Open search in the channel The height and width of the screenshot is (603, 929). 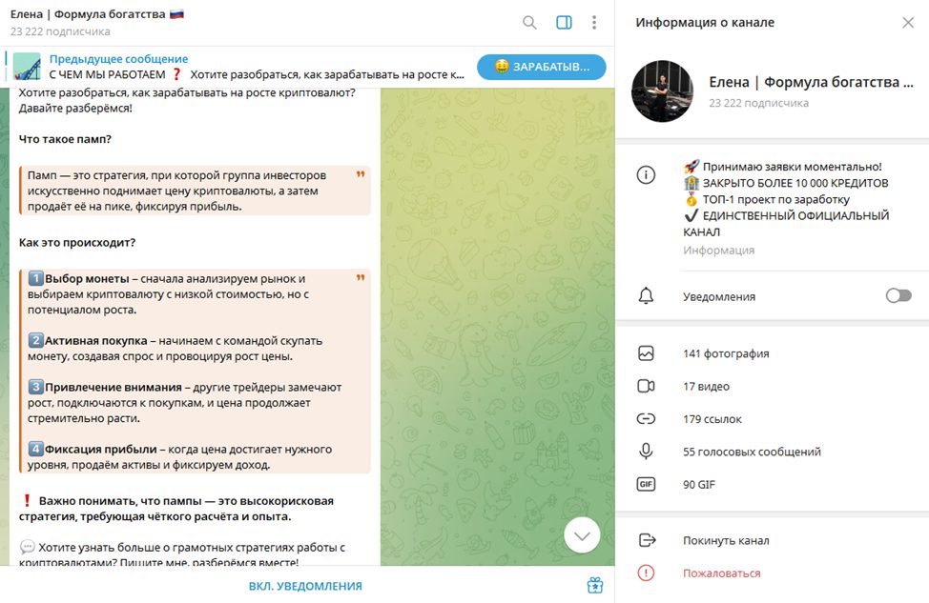[x=529, y=23]
